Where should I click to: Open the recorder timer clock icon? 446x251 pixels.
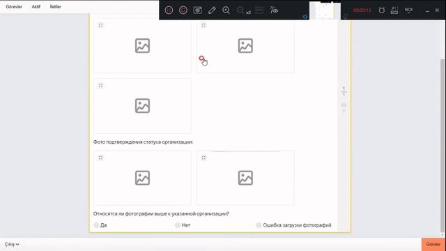tap(382, 10)
